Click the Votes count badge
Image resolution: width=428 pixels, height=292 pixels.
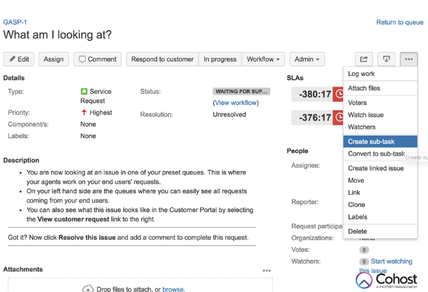click(364, 250)
